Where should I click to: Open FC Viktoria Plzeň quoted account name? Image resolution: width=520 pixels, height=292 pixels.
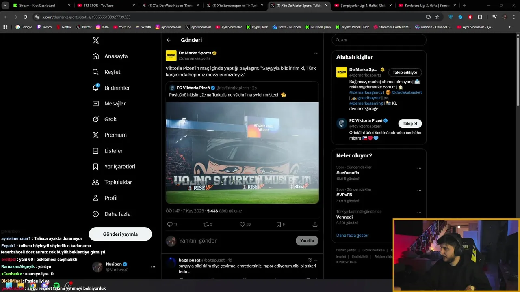point(193,88)
